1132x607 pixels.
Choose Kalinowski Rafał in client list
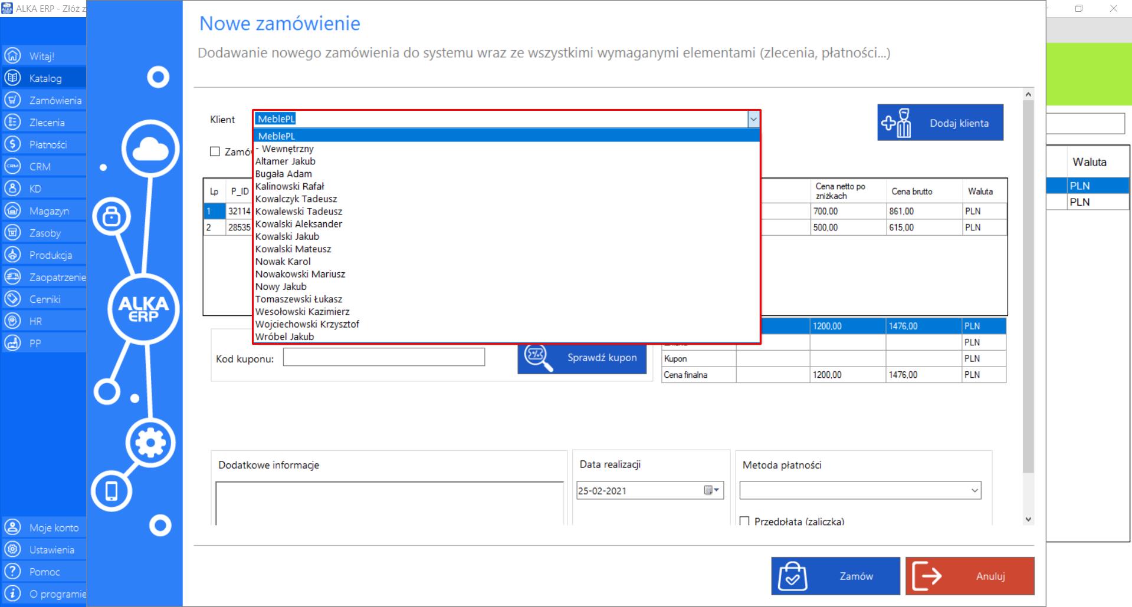(x=507, y=186)
